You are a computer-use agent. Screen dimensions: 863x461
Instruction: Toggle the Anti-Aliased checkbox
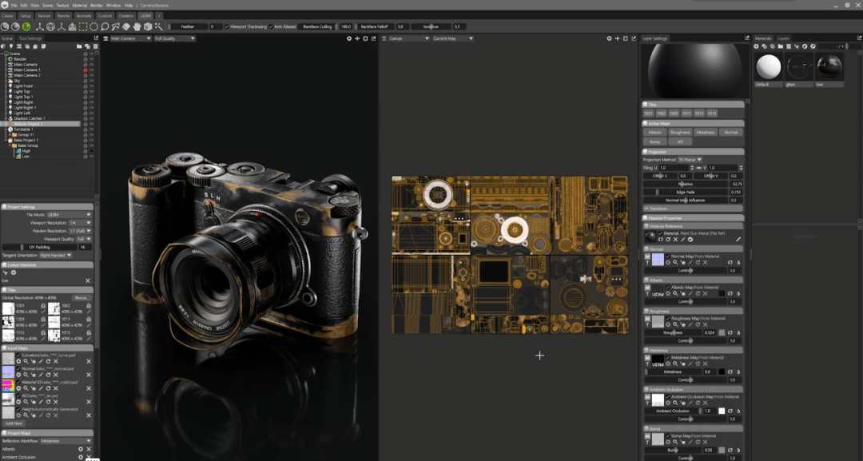click(271, 26)
